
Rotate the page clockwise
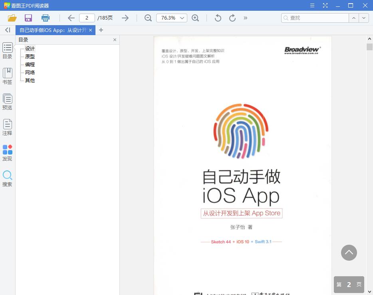232,18
